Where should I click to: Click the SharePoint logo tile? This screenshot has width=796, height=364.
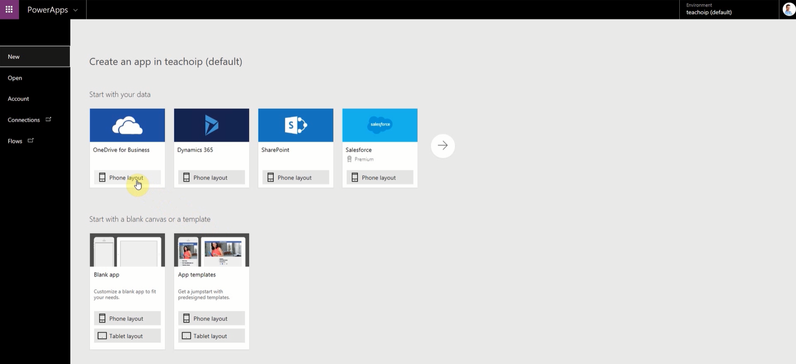[296, 125]
